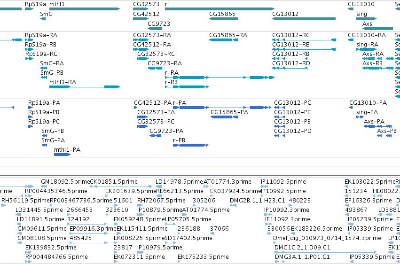Viewport: 400px width, 264px height.
Task: Select protein CG15865-PA
Action: tap(224, 117)
